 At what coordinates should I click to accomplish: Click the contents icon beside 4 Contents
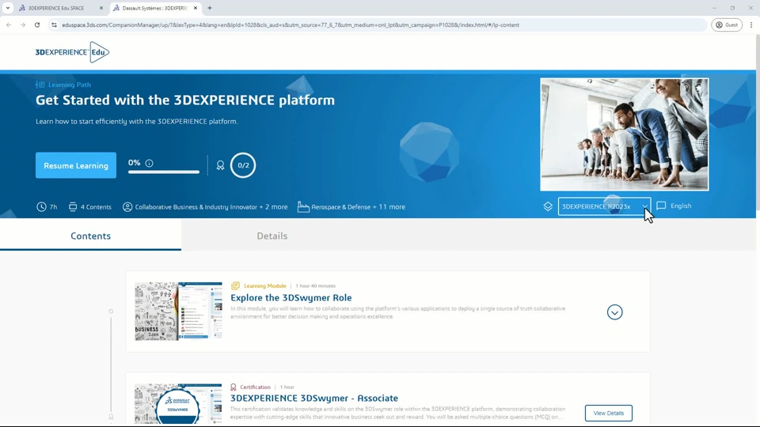point(73,206)
